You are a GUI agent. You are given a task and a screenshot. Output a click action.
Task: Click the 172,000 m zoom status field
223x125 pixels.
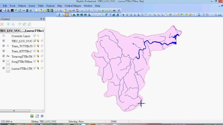coord(7,122)
